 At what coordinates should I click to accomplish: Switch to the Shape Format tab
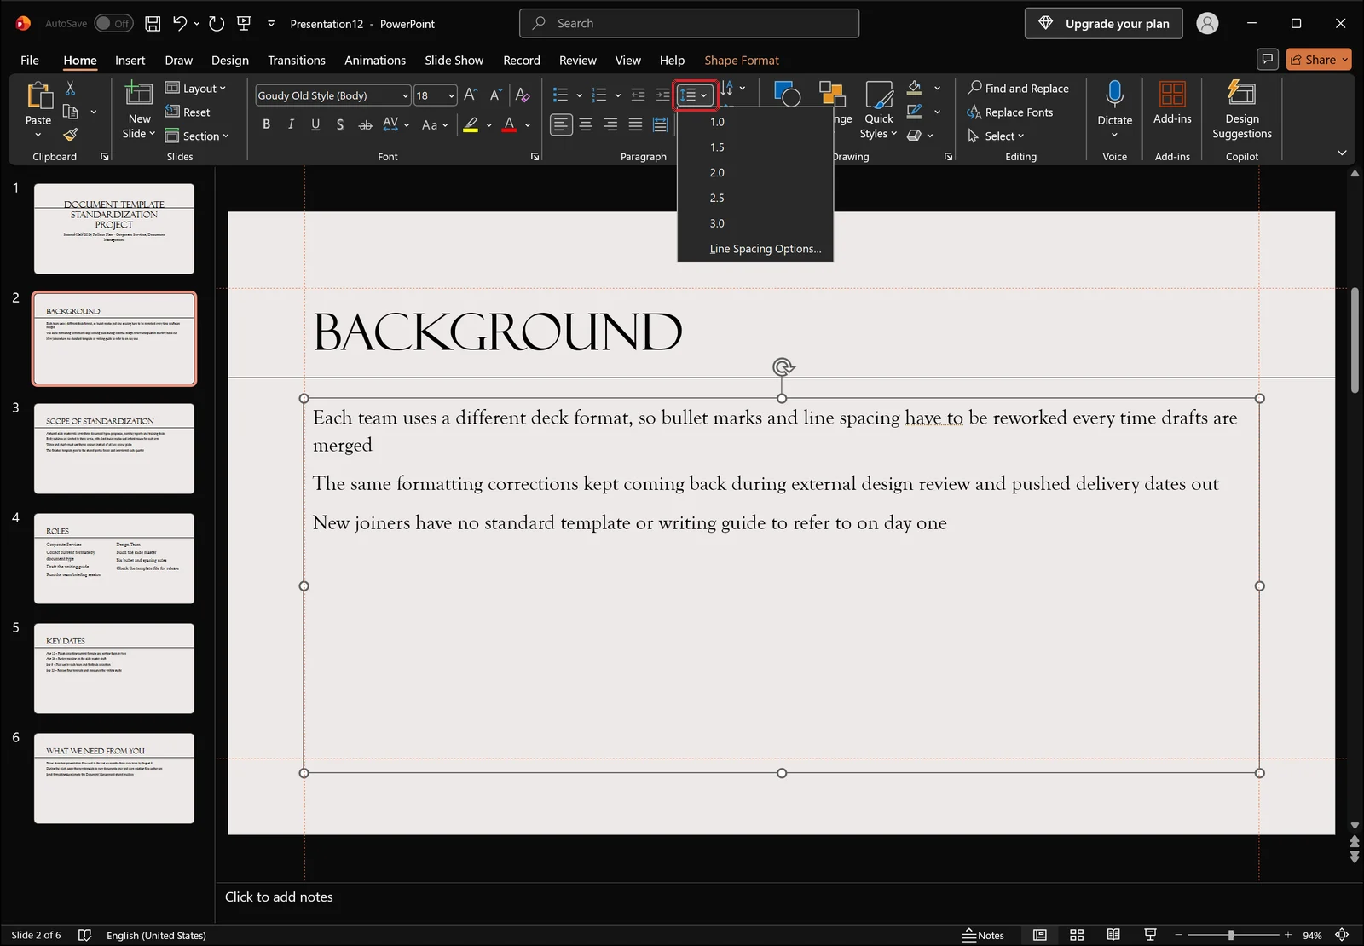point(742,60)
